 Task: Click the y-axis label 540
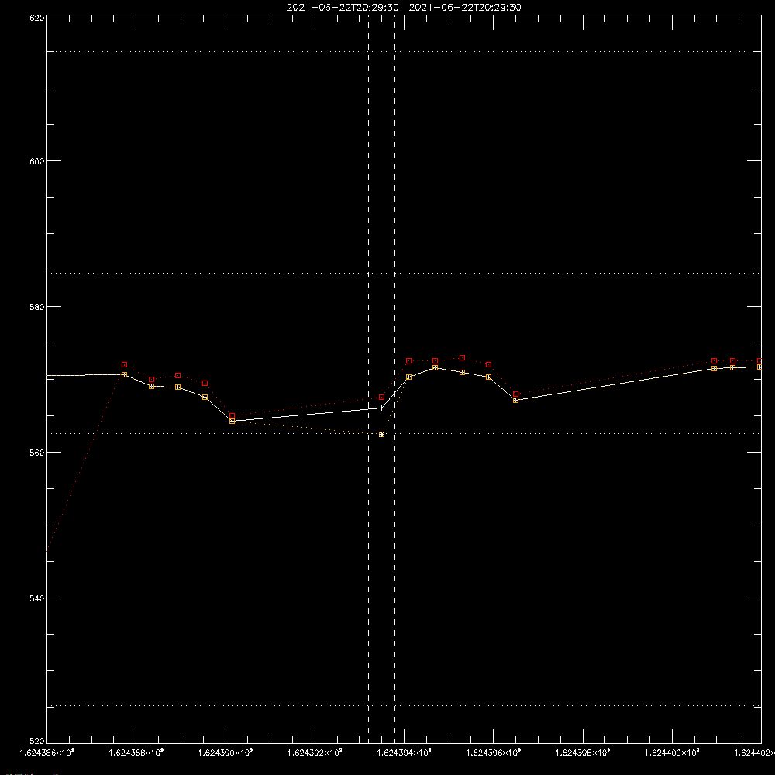point(37,598)
